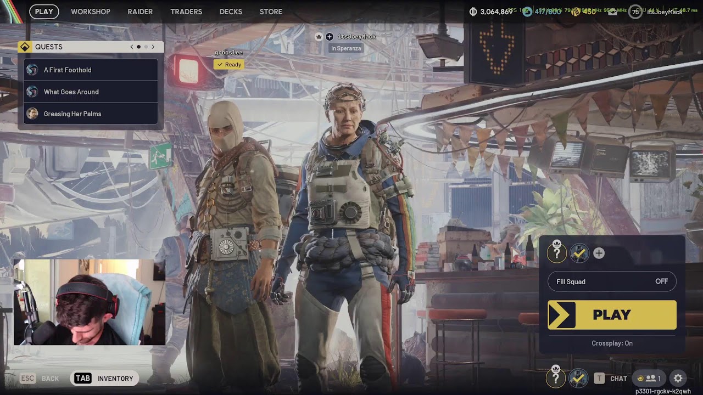Open the Greasing Her Palms quest
The image size is (703, 395).
[91, 114]
